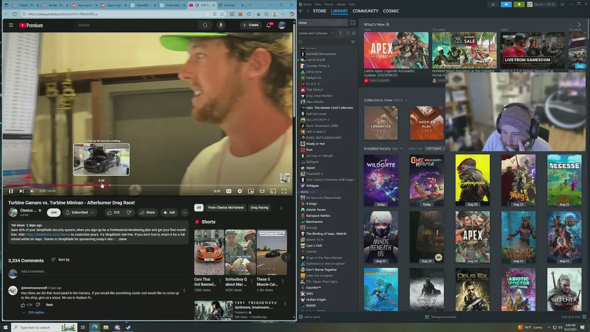Open Steam library advanced filter icon
Image resolution: width=590 pixels, height=332 pixels.
pos(353,42)
